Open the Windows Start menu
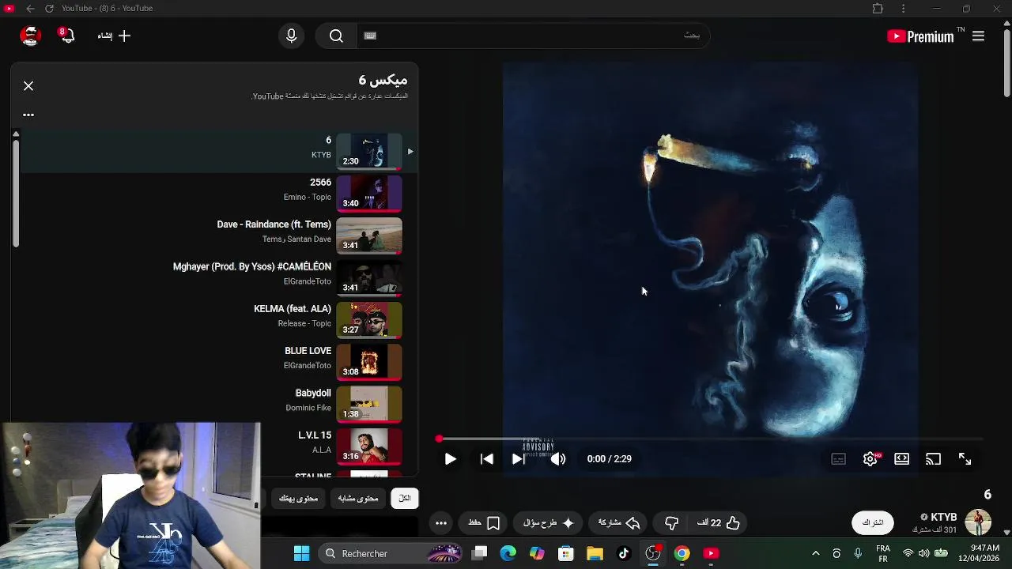Image resolution: width=1012 pixels, height=569 pixels. (302, 553)
